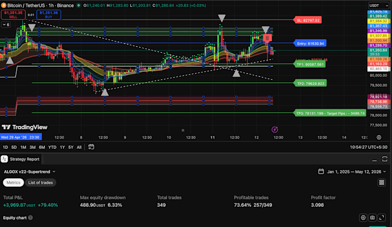The height and width of the screenshot is (227, 392).
Task: Click the Total P&L value +3,969.87
Action: (x=14, y=205)
